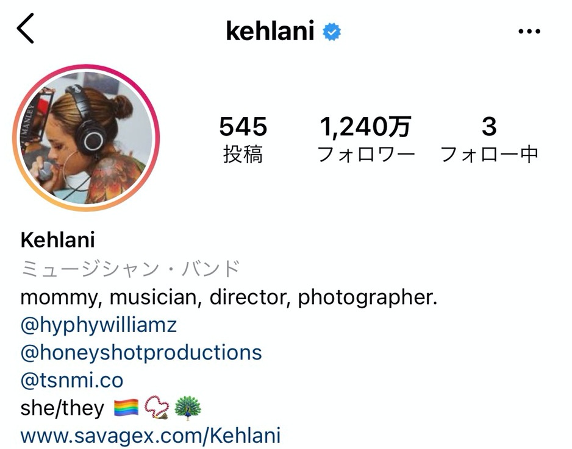572x449 pixels.
Task: Open Kehlani's story profile picture
Action: coord(86,138)
